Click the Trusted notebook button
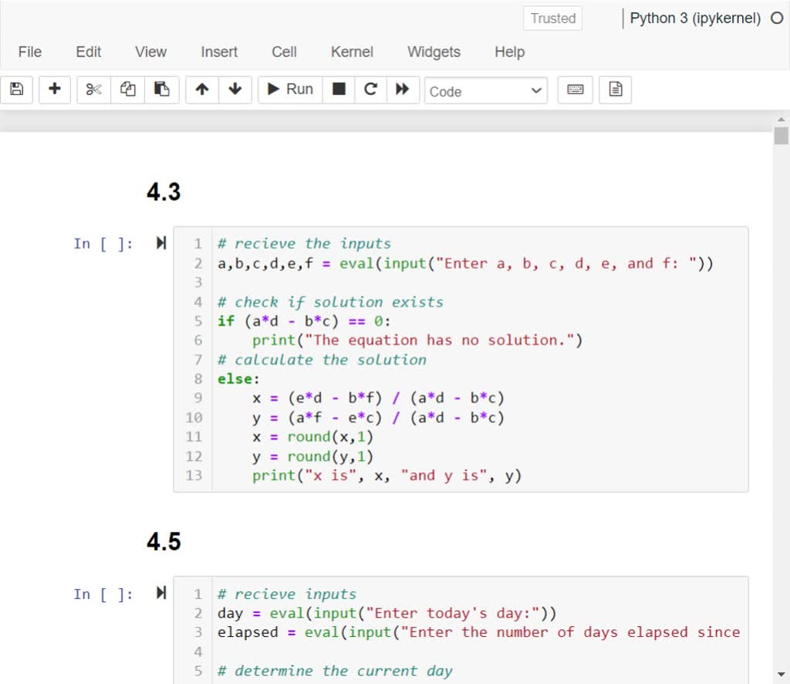Viewport: 790px width, 684px height. pos(552,18)
